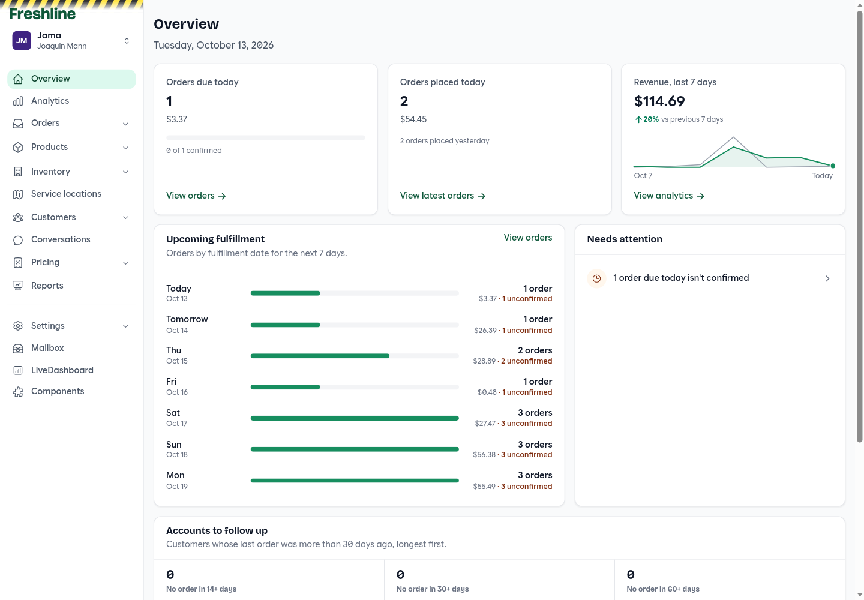Click the Mailbox envelope icon

coord(18,349)
